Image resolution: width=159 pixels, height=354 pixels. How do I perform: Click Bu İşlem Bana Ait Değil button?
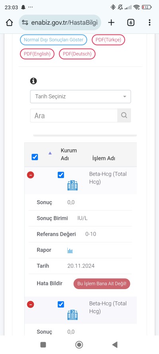tap(102, 284)
